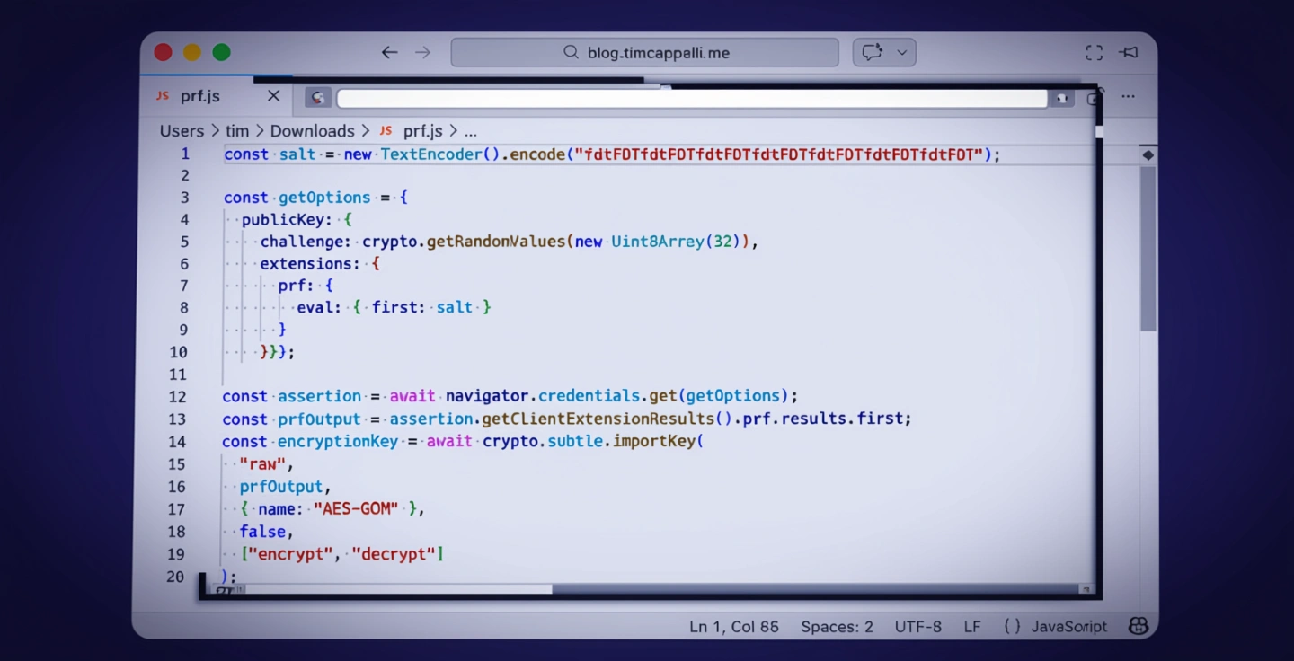Click the blog.timcappalli.me search bar
1294x661 pixels.
(644, 53)
